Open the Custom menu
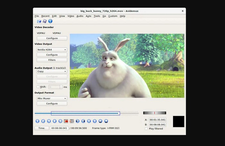Screen dimensions: 225x146 (x=113, y=16)
